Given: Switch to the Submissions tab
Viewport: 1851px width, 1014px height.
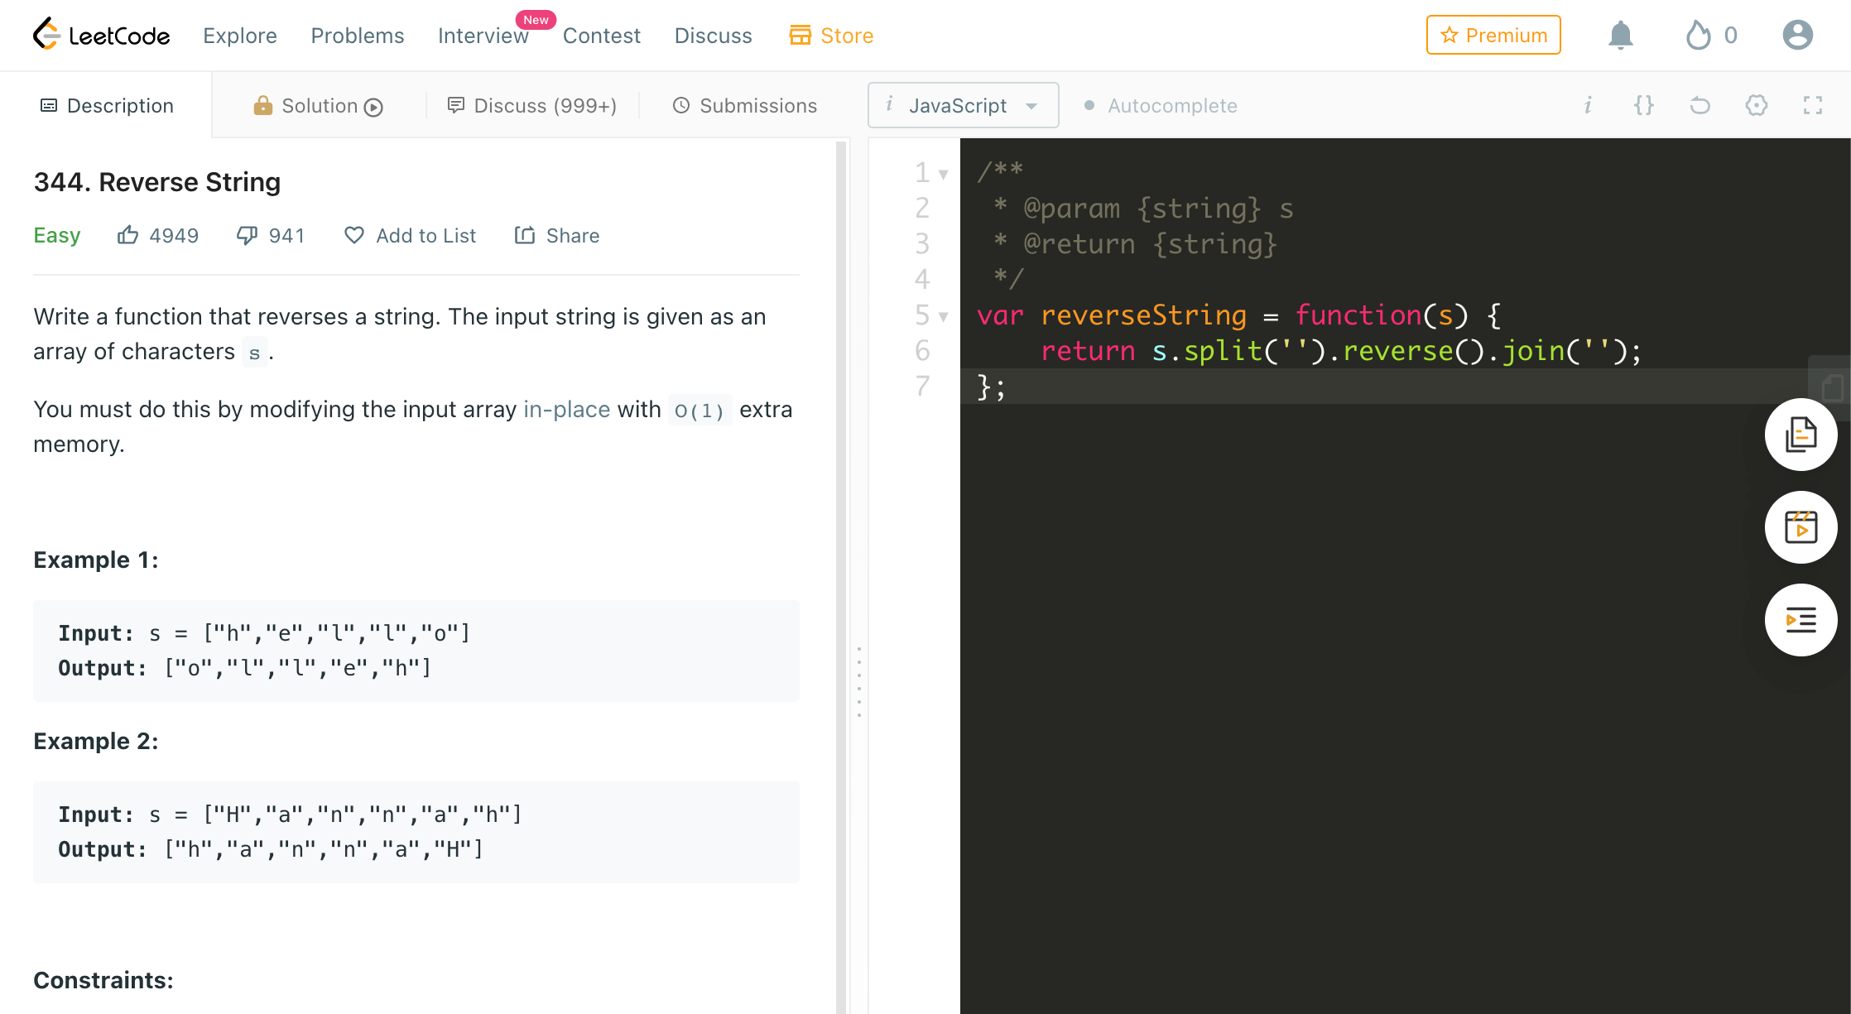Looking at the screenshot, I should (745, 106).
